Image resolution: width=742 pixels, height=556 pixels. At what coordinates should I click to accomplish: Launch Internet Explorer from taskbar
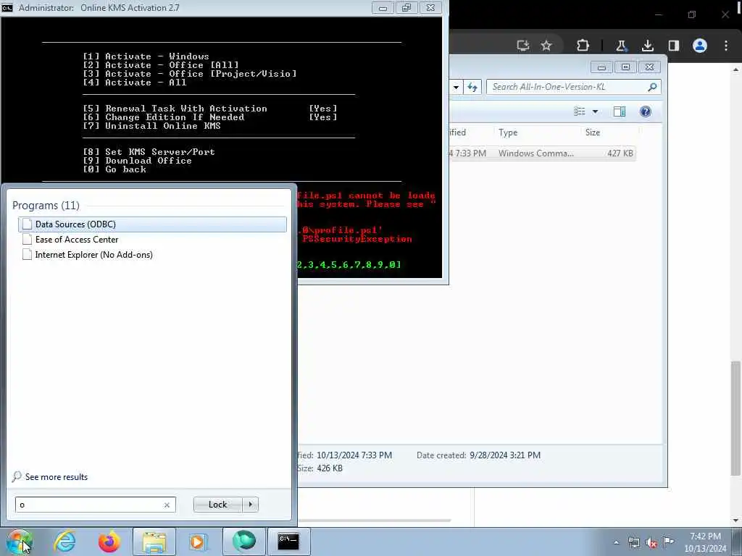(64, 542)
